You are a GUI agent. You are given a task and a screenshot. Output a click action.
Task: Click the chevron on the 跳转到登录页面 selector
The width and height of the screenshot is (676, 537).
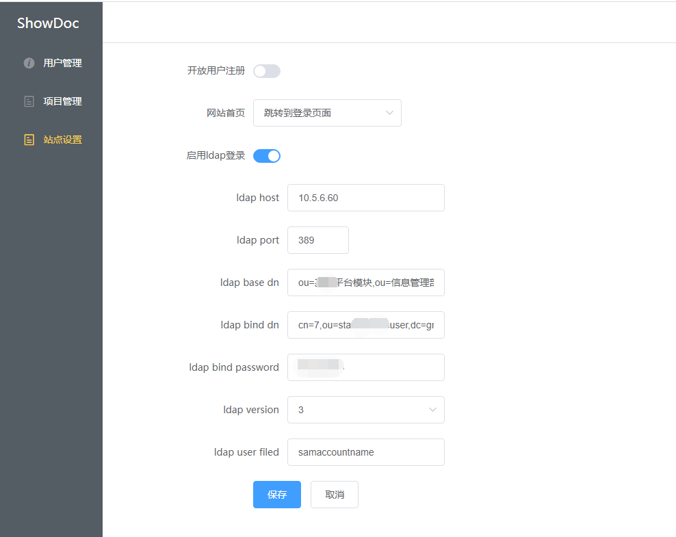coord(389,112)
